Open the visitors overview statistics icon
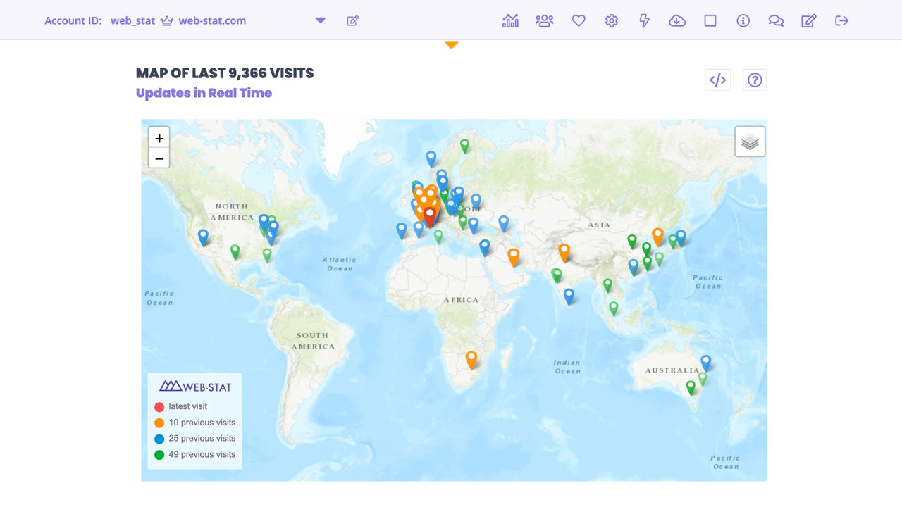The image size is (902, 507). click(x=510, y=20)
